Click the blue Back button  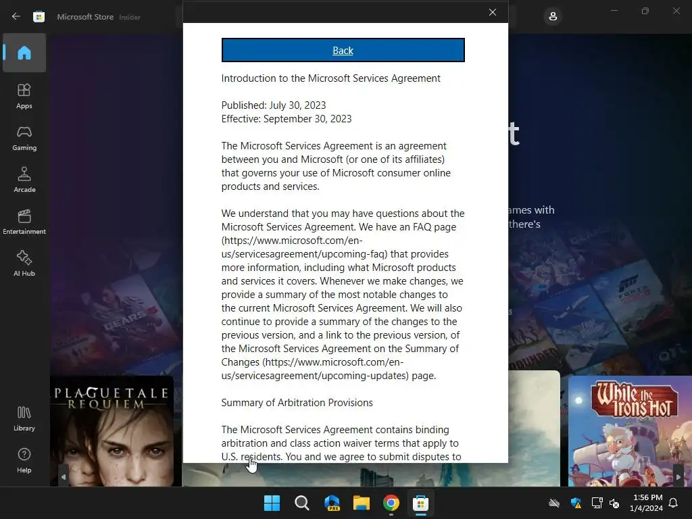point(343,50)
